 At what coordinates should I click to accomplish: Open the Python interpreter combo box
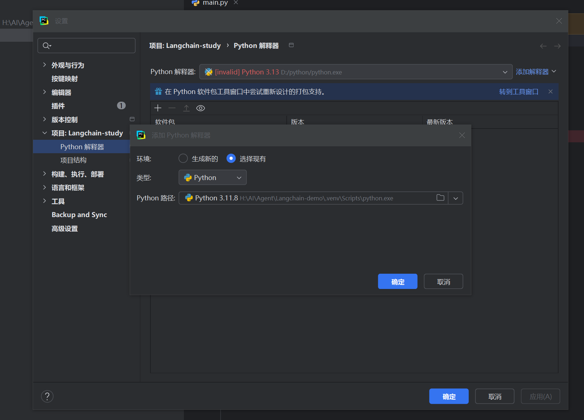pos(356,72)
